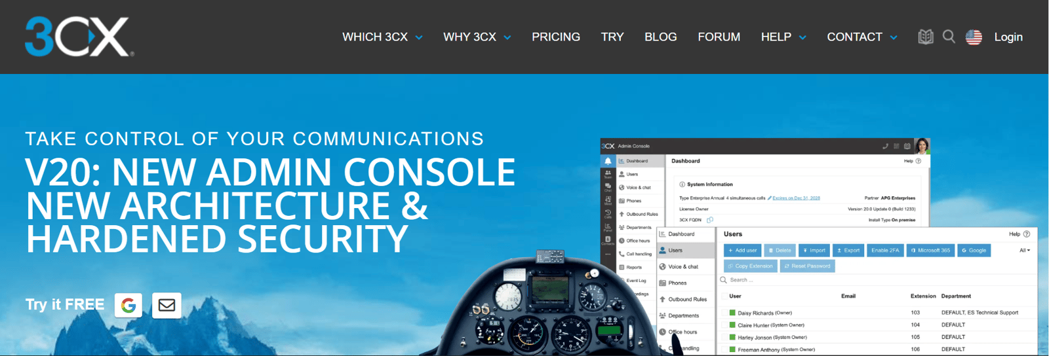1049x356 pixels.
Task: Click the Enable 2FA button
Action: 885,250
